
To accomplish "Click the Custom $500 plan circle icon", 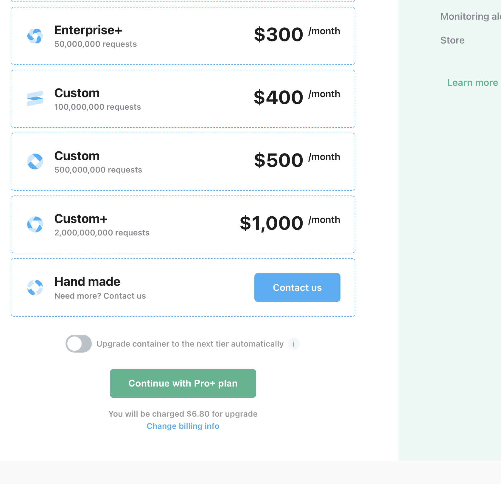I will click(x=35, y=162).
